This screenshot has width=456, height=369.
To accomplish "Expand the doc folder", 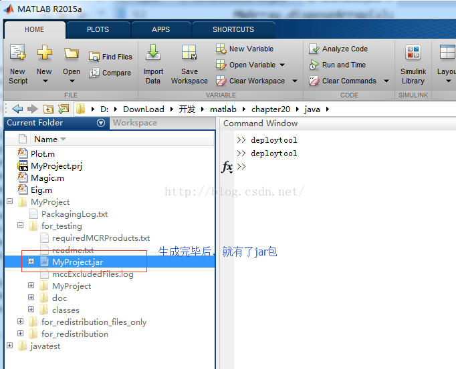I will point(31,298).
